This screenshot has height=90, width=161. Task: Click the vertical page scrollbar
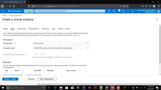click(x=160, y=45)
